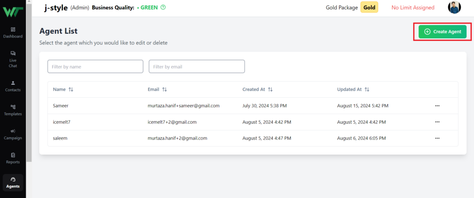Select the saleem name cell

(60, 138)
